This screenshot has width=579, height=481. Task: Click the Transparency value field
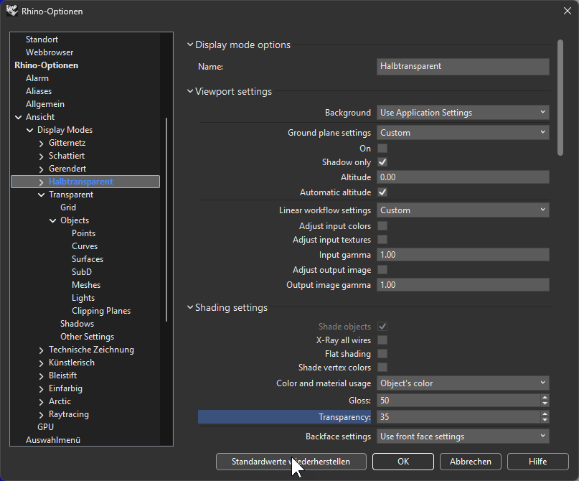tap(458, 417)
